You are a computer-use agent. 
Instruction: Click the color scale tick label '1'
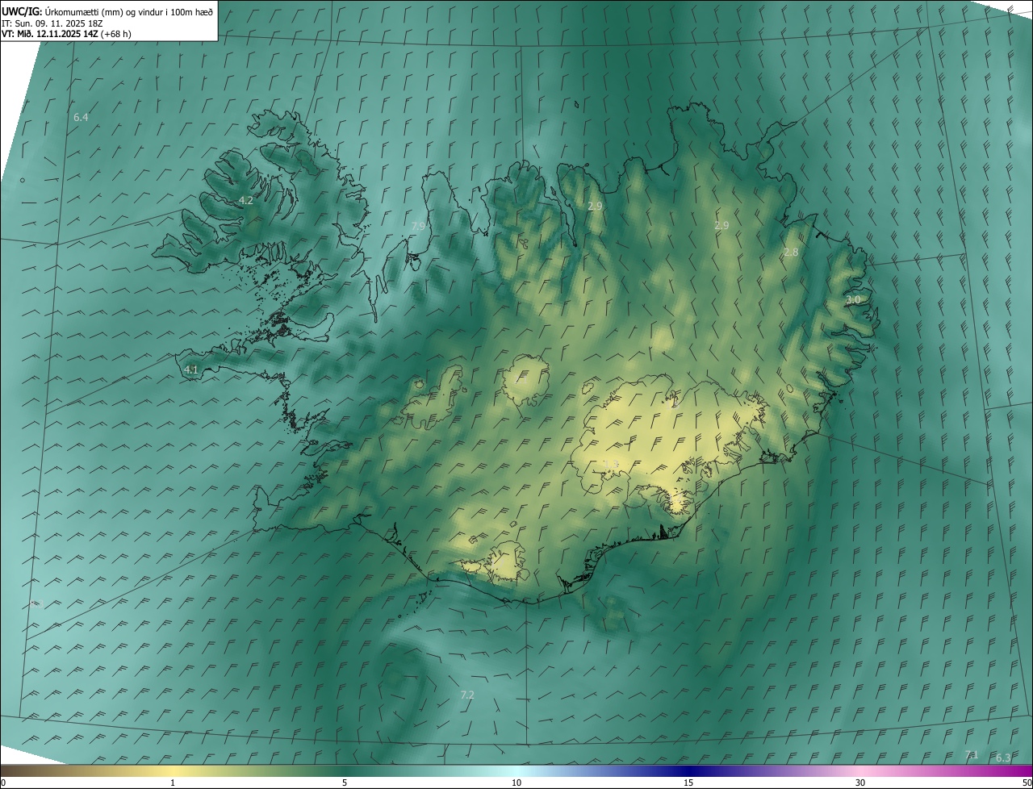(x=173, y=783)
